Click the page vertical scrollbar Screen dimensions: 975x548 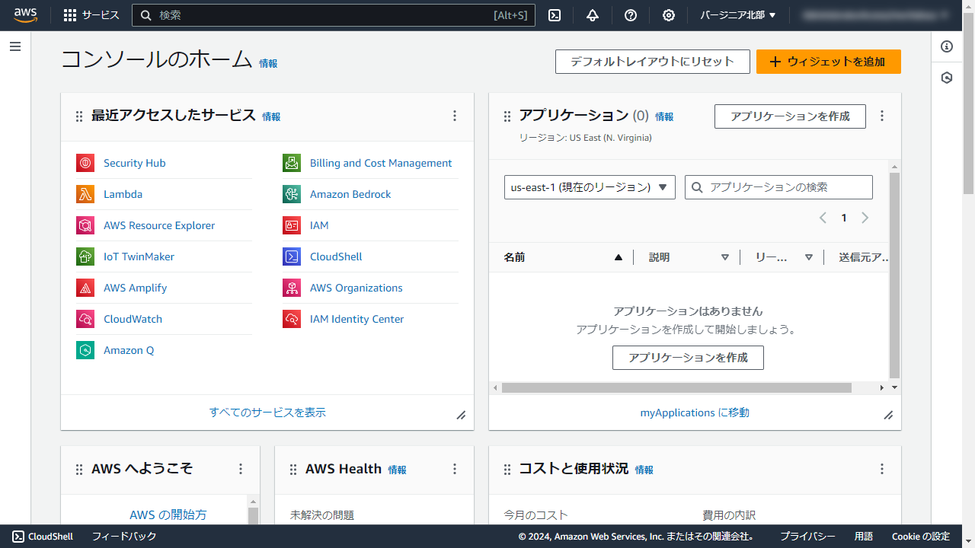click(x=969, y=103)
